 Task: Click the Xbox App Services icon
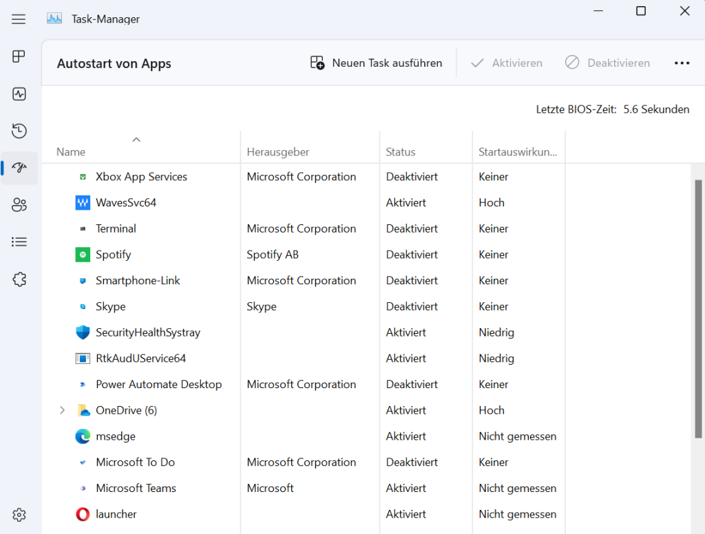[83, 177]
